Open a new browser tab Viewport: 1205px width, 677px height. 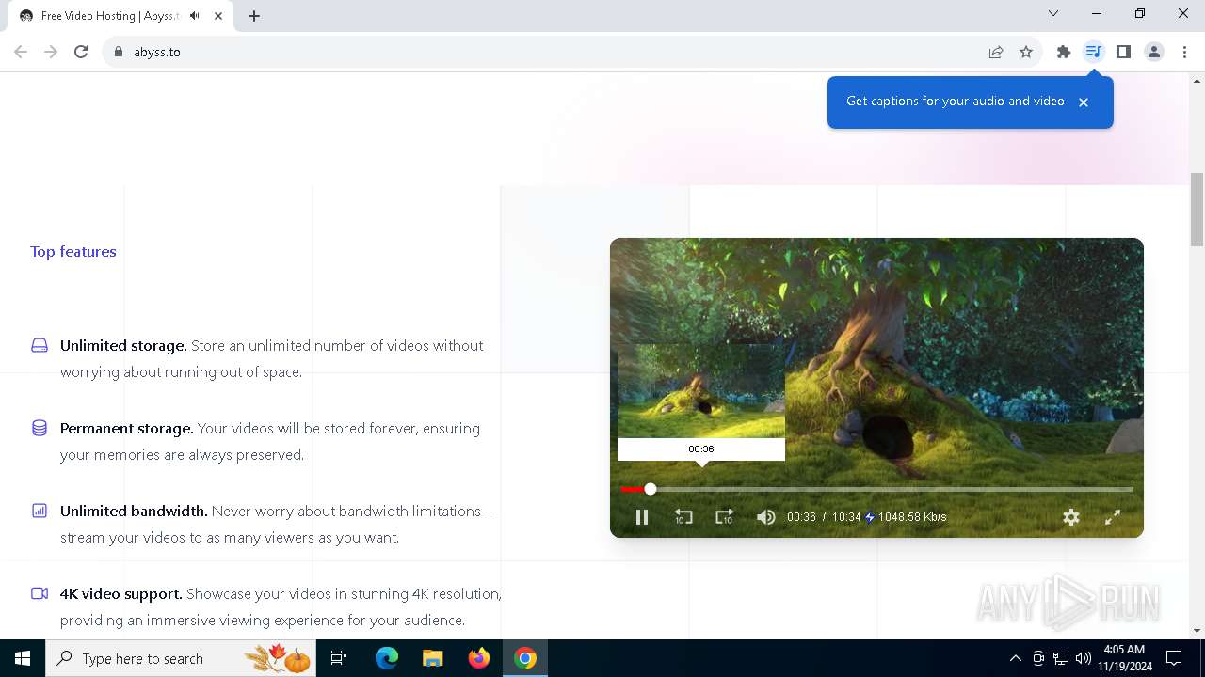(x=254, y=15)
